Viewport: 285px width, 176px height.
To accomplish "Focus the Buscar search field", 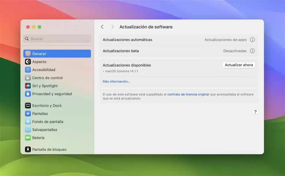I will pyautogui.click(x=57, y=39).
